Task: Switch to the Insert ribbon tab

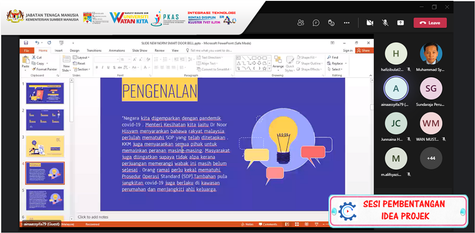Action: tap(58, 51)
